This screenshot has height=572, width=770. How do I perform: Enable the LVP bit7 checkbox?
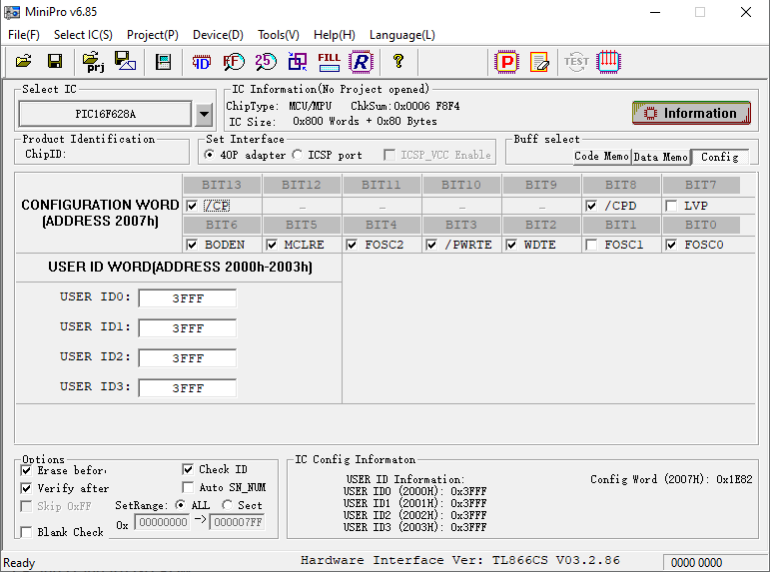pyautogui.click(x=671, y=206)
